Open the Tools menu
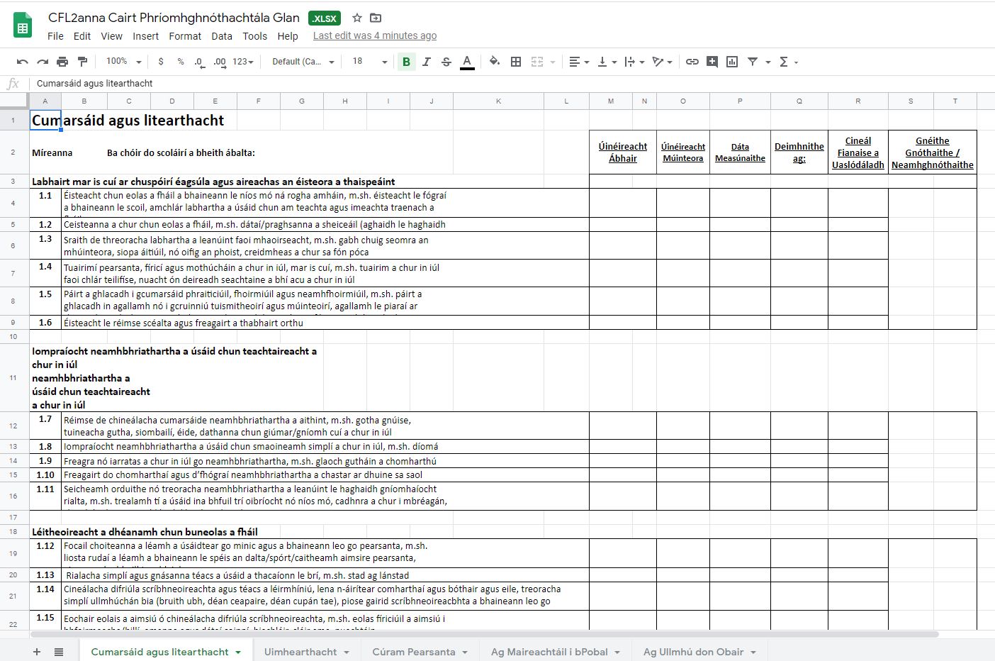This screenshot has height=661, width=995. 255,36
